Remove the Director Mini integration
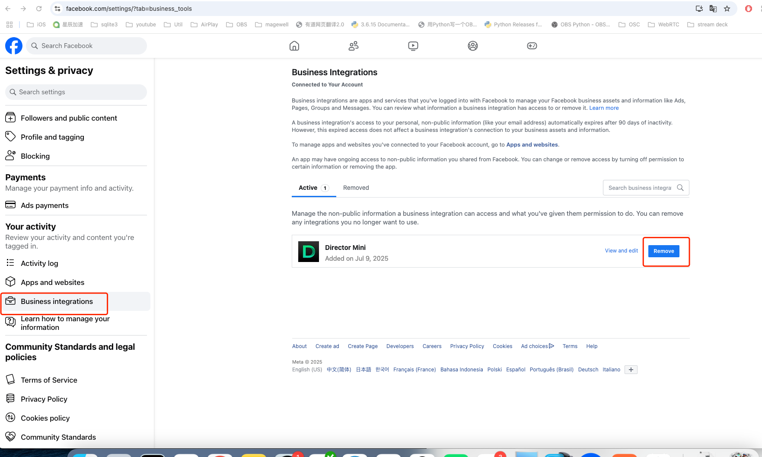 (663, 251)
